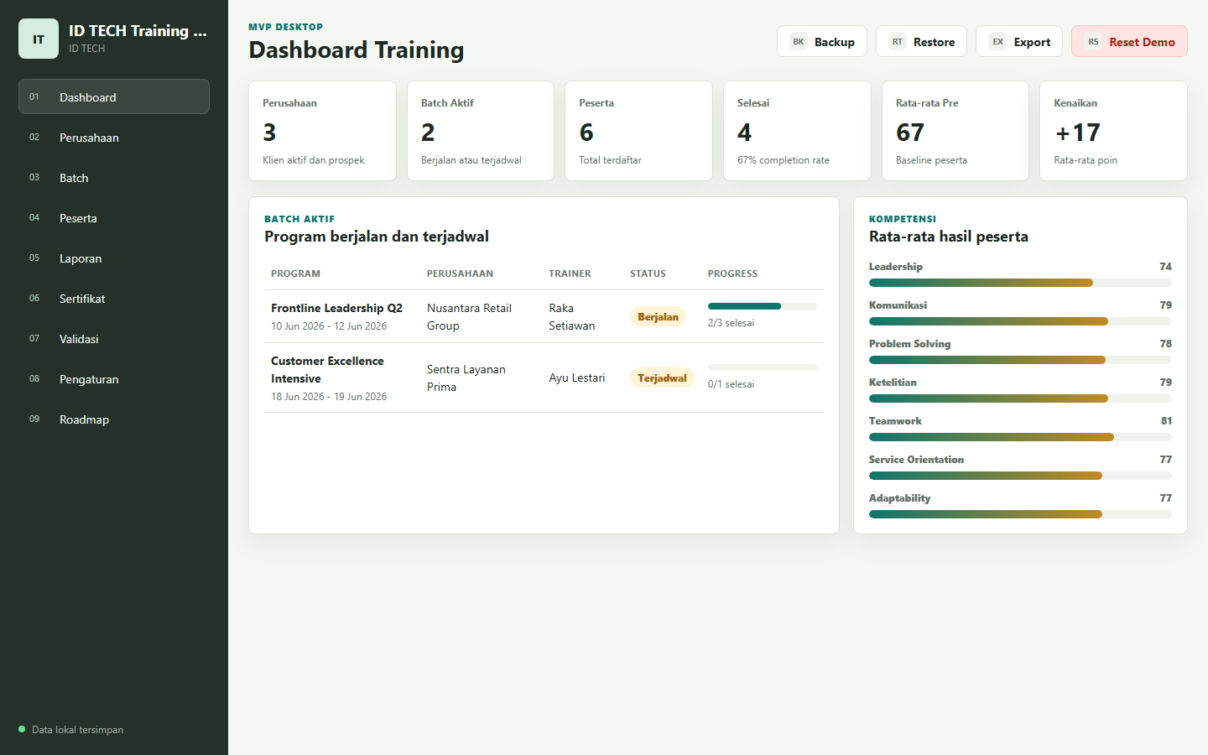Open the Roadmap sidebar item
This screenshot has height=755, width=1208.
tap(114, 419)
